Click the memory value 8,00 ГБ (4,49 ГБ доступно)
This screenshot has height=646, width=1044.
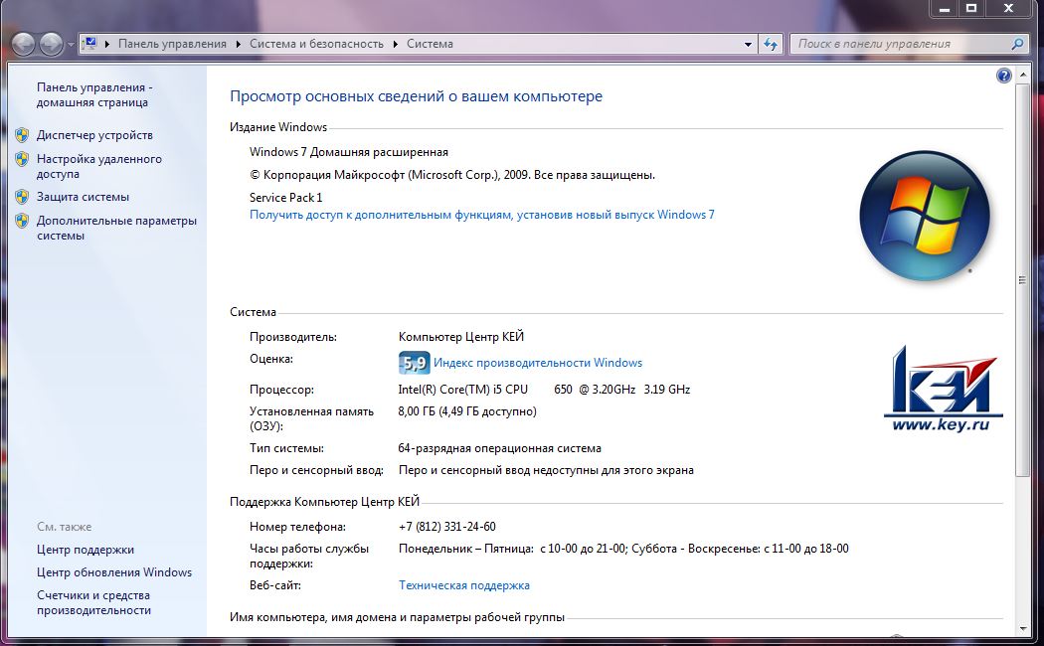pyautogui.click(x=467, y=411)
